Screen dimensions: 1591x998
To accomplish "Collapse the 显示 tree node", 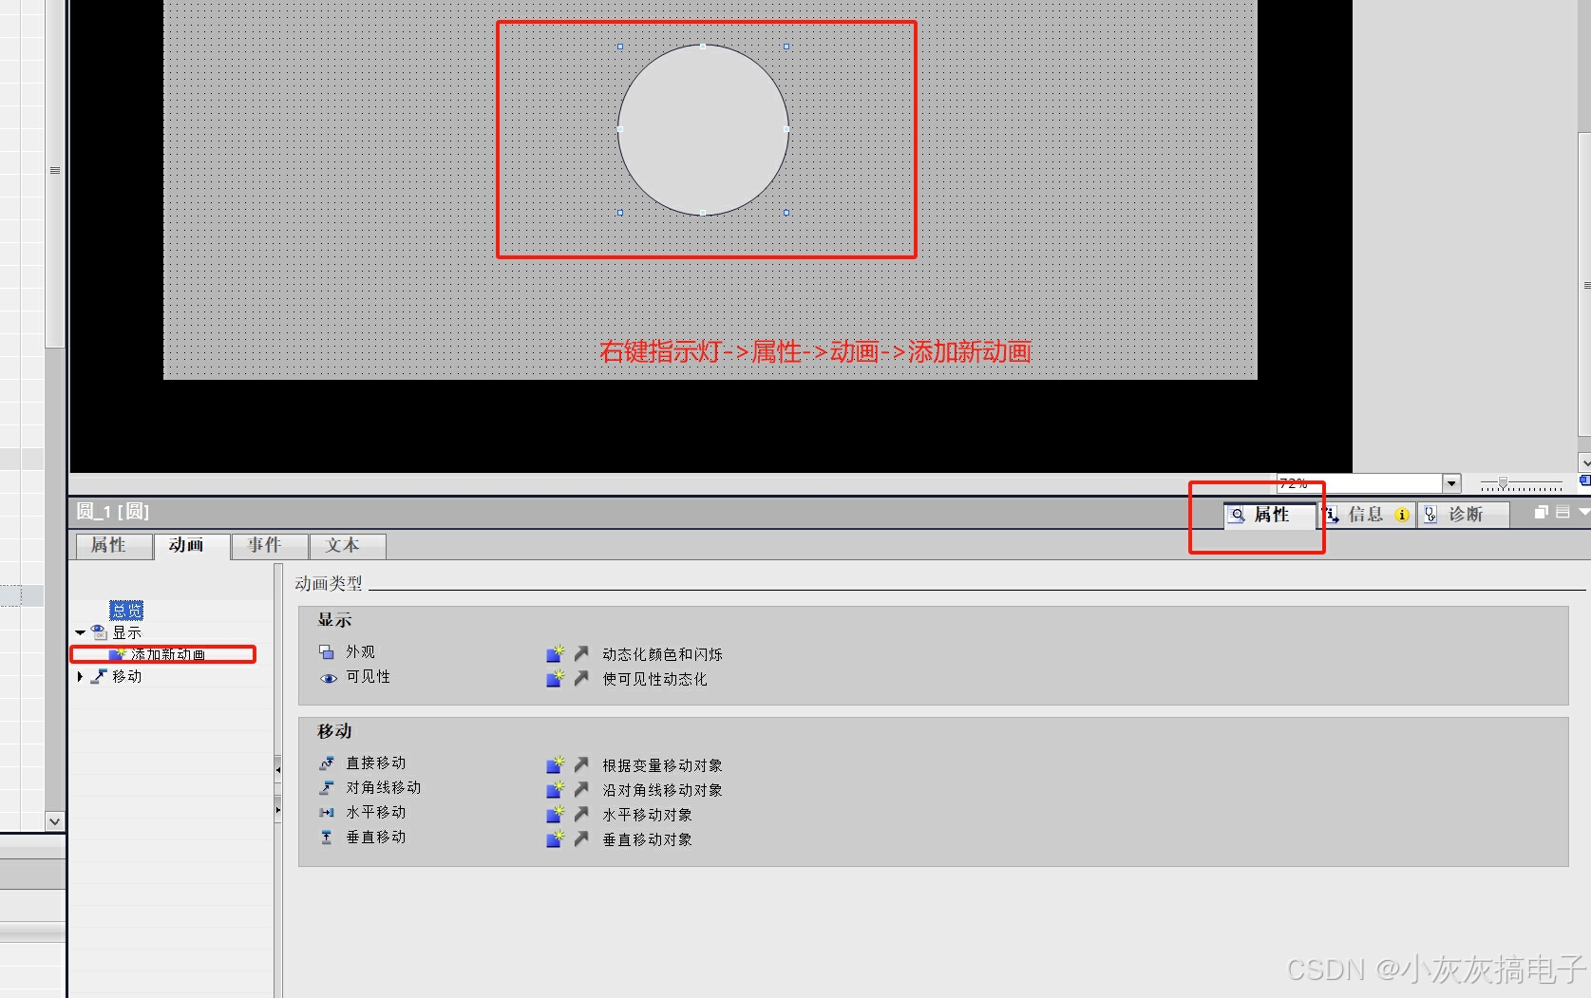I will click(x=81, y=632).
